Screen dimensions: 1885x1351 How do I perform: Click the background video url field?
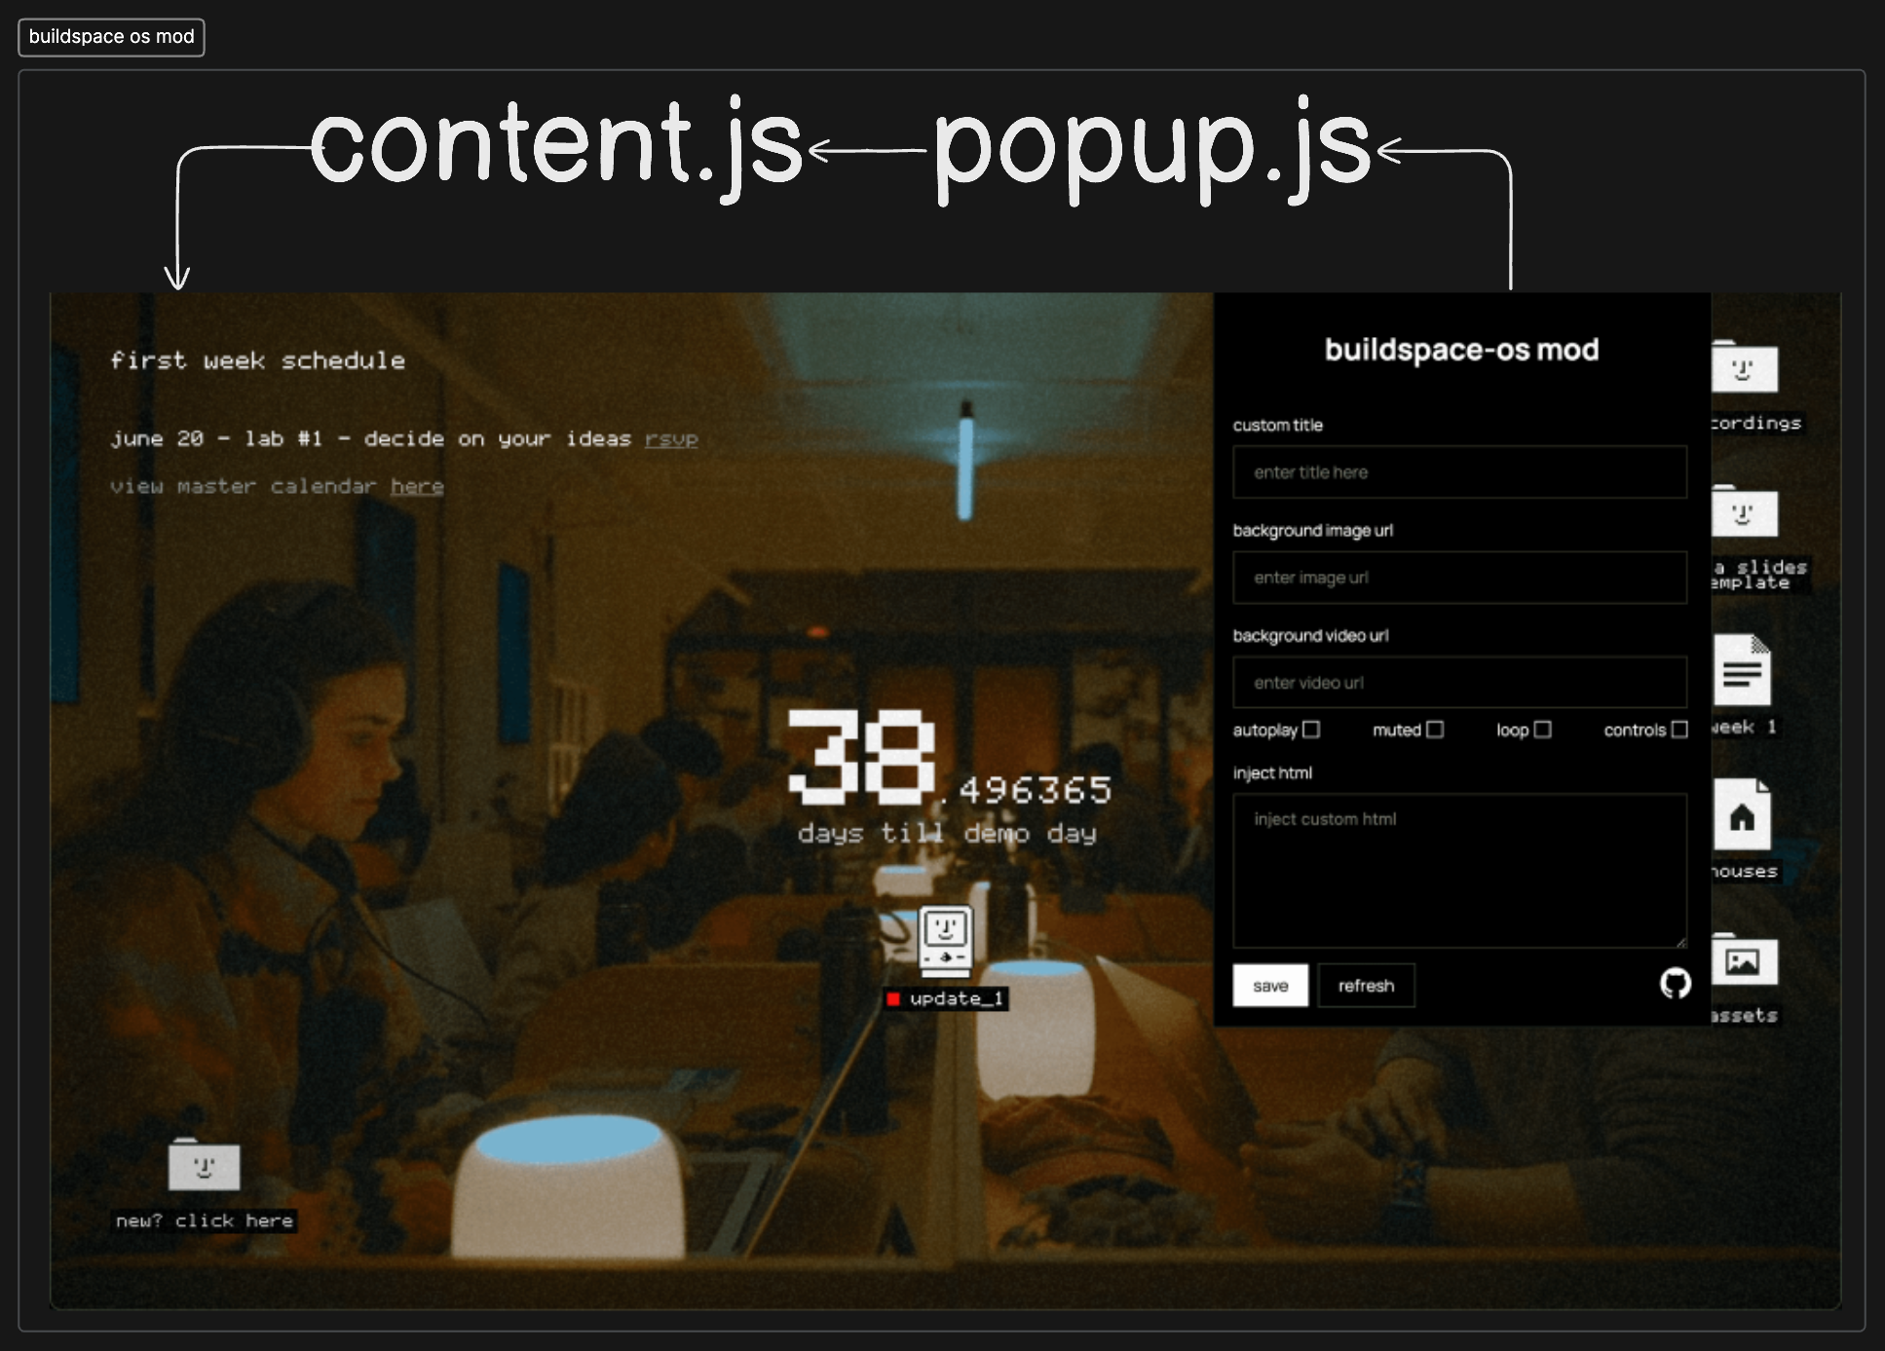click(x=1458, y=683)
